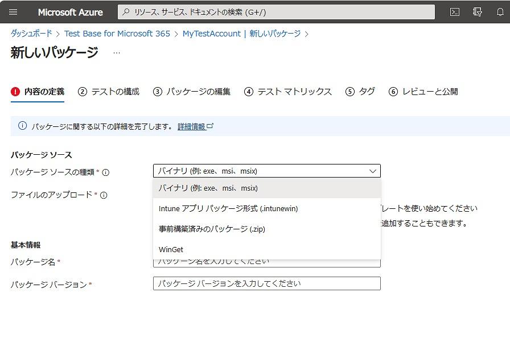
Task: Choose Intune アプリ パッケージ形式 (.intunewin) option
Action: [x=267, y=208]
